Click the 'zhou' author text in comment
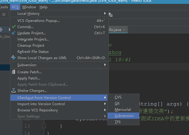 115,52
